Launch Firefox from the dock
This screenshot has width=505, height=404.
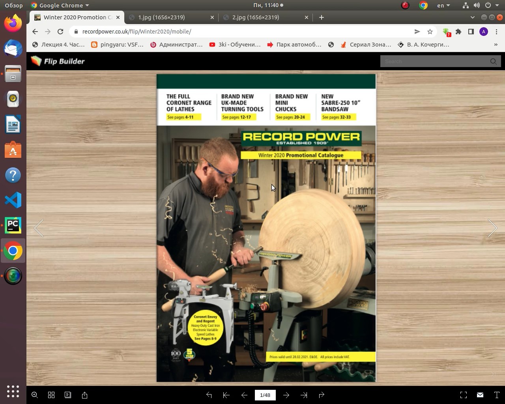(x=13, y=23)
